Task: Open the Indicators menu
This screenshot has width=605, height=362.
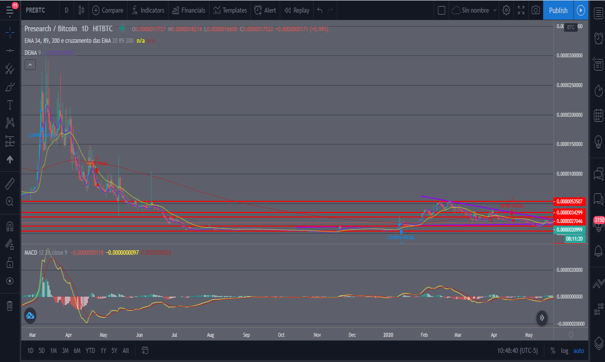Action: tap(148, 10)
